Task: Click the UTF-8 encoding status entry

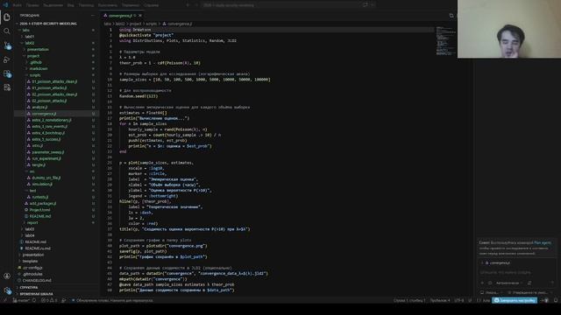Action: click(x=458, y=300)
